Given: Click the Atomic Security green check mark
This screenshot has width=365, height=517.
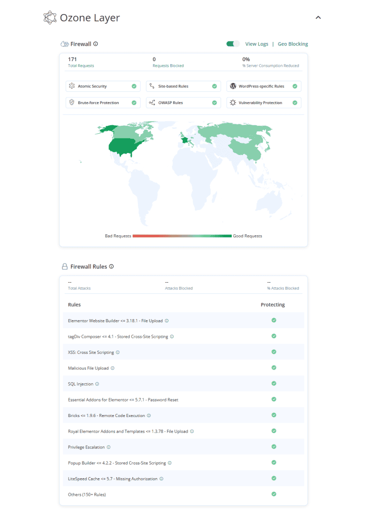Looking at the screenshot, I should tap(134, 86).
